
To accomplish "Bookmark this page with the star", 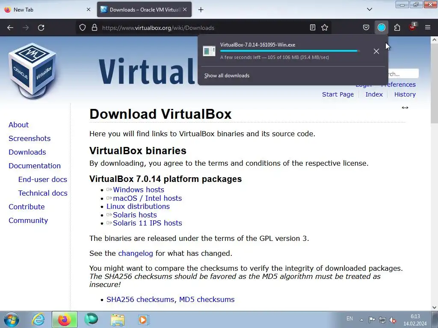I will coord(325,27).
